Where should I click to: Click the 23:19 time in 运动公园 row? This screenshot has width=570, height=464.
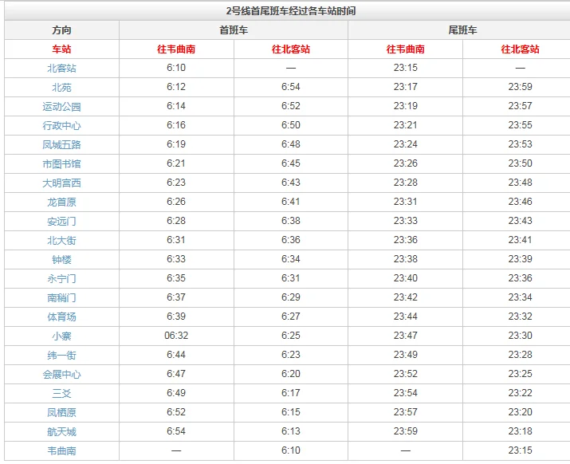(405, 106)
